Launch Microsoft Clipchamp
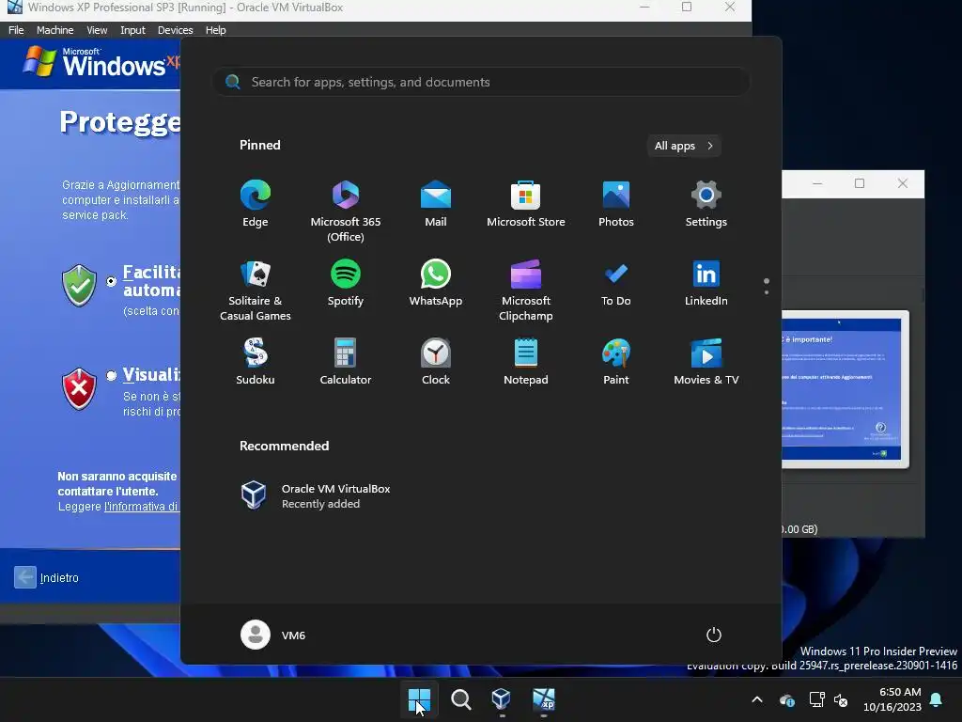962x722 pixels. coord(526,290)
